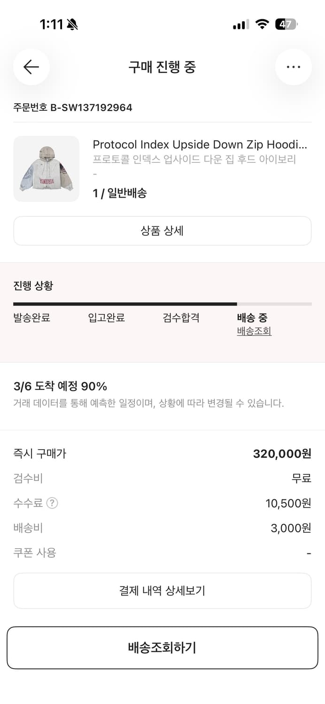Image resolution: width=325 pixels, height=704 pixels.
Task: Tap the 구매 진행 중 title
Action: point(162,67)
